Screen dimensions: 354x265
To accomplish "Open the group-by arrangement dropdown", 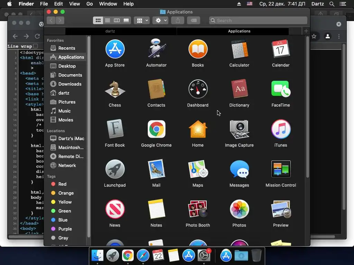I will [142, 20].
